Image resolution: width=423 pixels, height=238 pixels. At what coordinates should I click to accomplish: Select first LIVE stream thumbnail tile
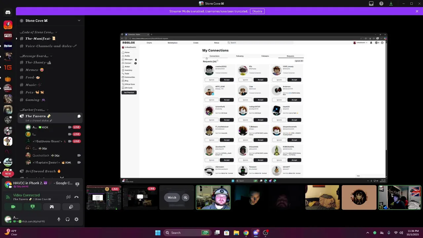[104, 198]
